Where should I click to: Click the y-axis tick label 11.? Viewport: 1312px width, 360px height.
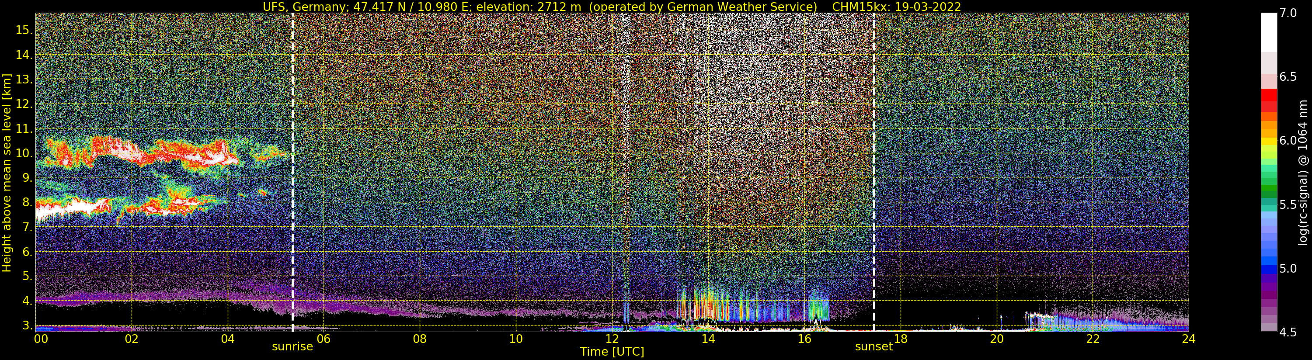pos(24,129)
